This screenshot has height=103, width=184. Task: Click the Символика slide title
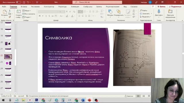(58, 38)
